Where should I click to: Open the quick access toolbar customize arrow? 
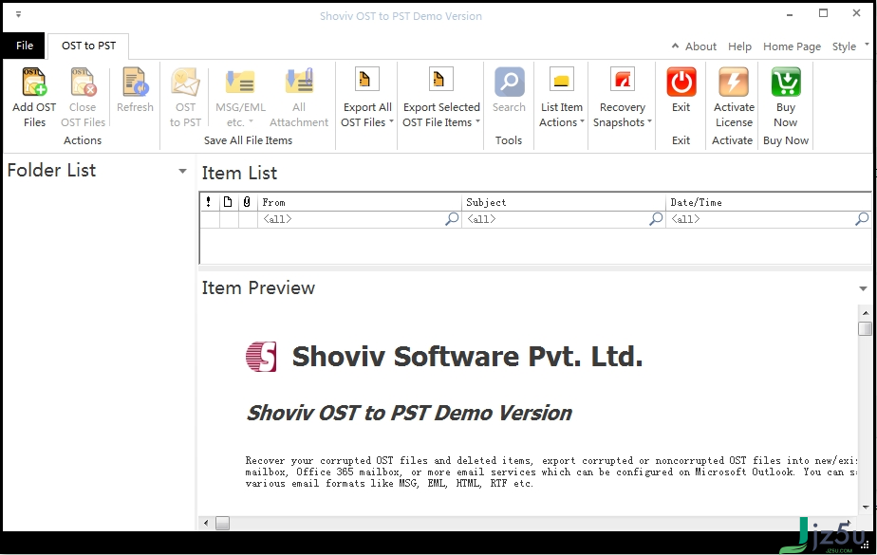[x=18, y=14]
